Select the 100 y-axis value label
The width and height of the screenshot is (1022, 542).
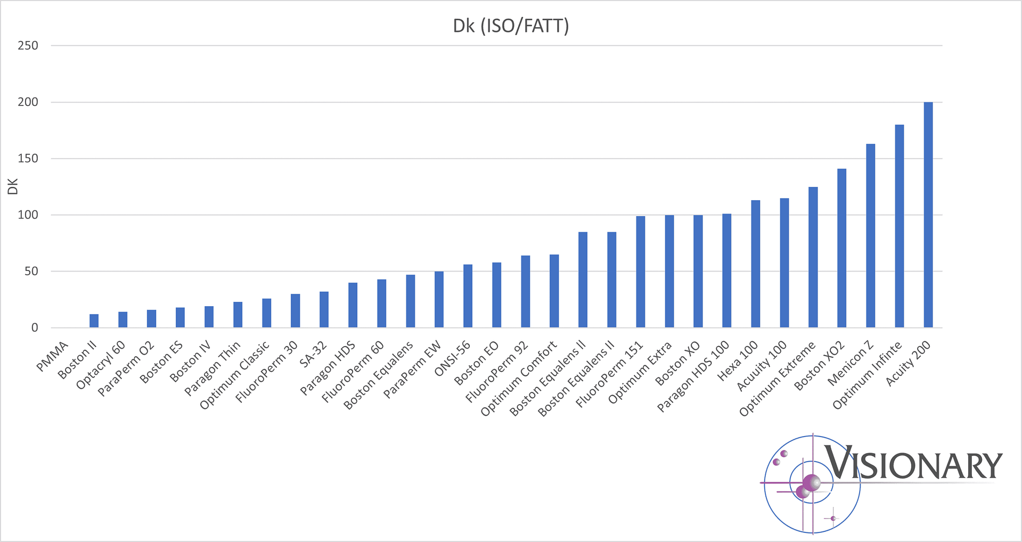point(28,215)
